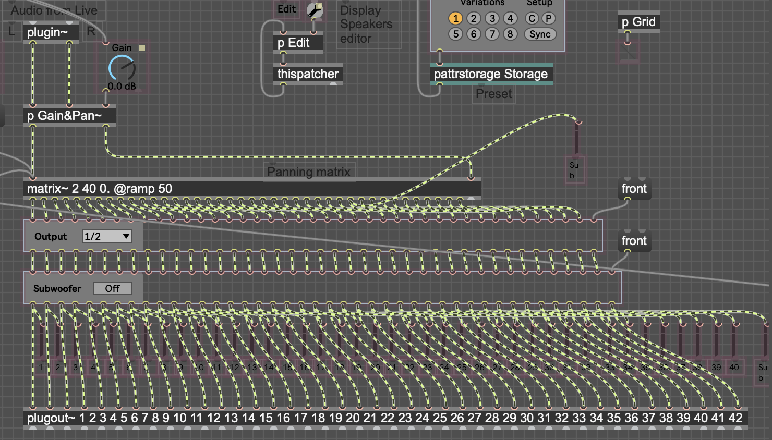The image size is (772, 440).
Task: Switch to variation 7 preset
Action: pyautogui.click(x=492, y=34)
